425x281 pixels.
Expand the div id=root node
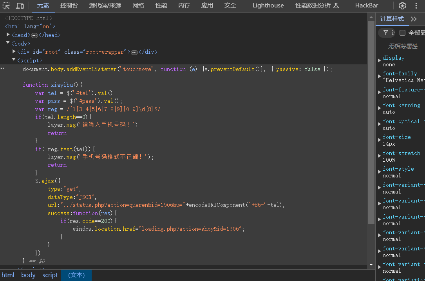coord(14,52)
